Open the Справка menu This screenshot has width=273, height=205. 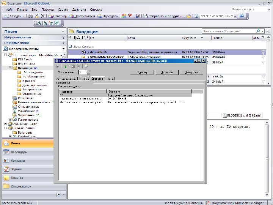96,9
